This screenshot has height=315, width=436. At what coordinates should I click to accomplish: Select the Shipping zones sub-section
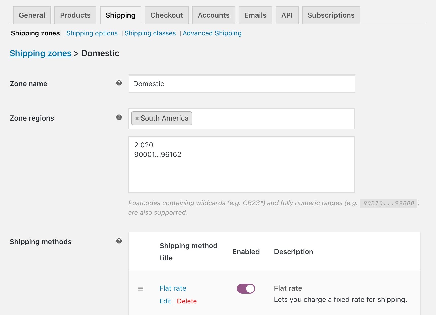(x=35, y=33)
